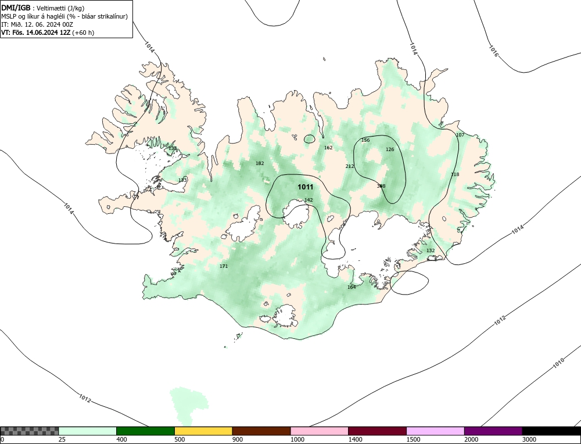The image size is (581, 444).
Task: Click the legend tick label 500
Action: (x=180, y=440)
